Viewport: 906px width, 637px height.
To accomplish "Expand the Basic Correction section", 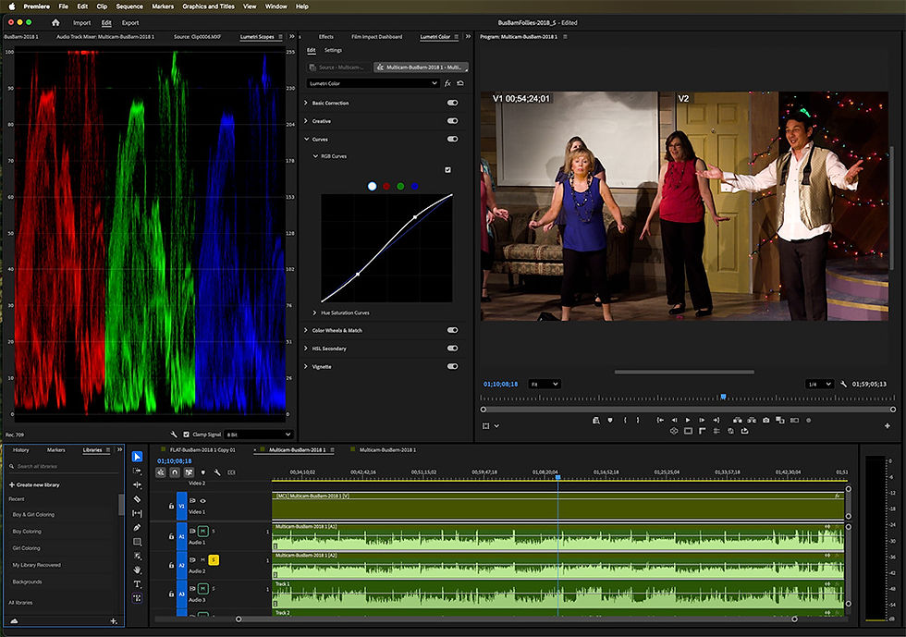I will coord(306,103).
